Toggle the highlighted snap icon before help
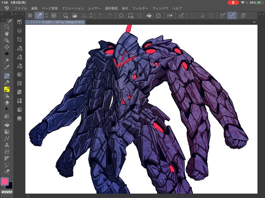This screenshot has height=198, width=265. (232, 16)
